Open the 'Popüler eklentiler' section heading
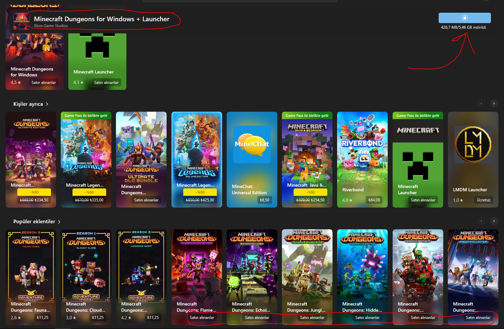Viewport: 504px width, 329px height. [x=34, y=222]
